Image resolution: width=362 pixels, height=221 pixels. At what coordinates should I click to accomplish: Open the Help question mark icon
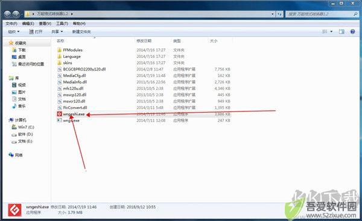(352, 31)
